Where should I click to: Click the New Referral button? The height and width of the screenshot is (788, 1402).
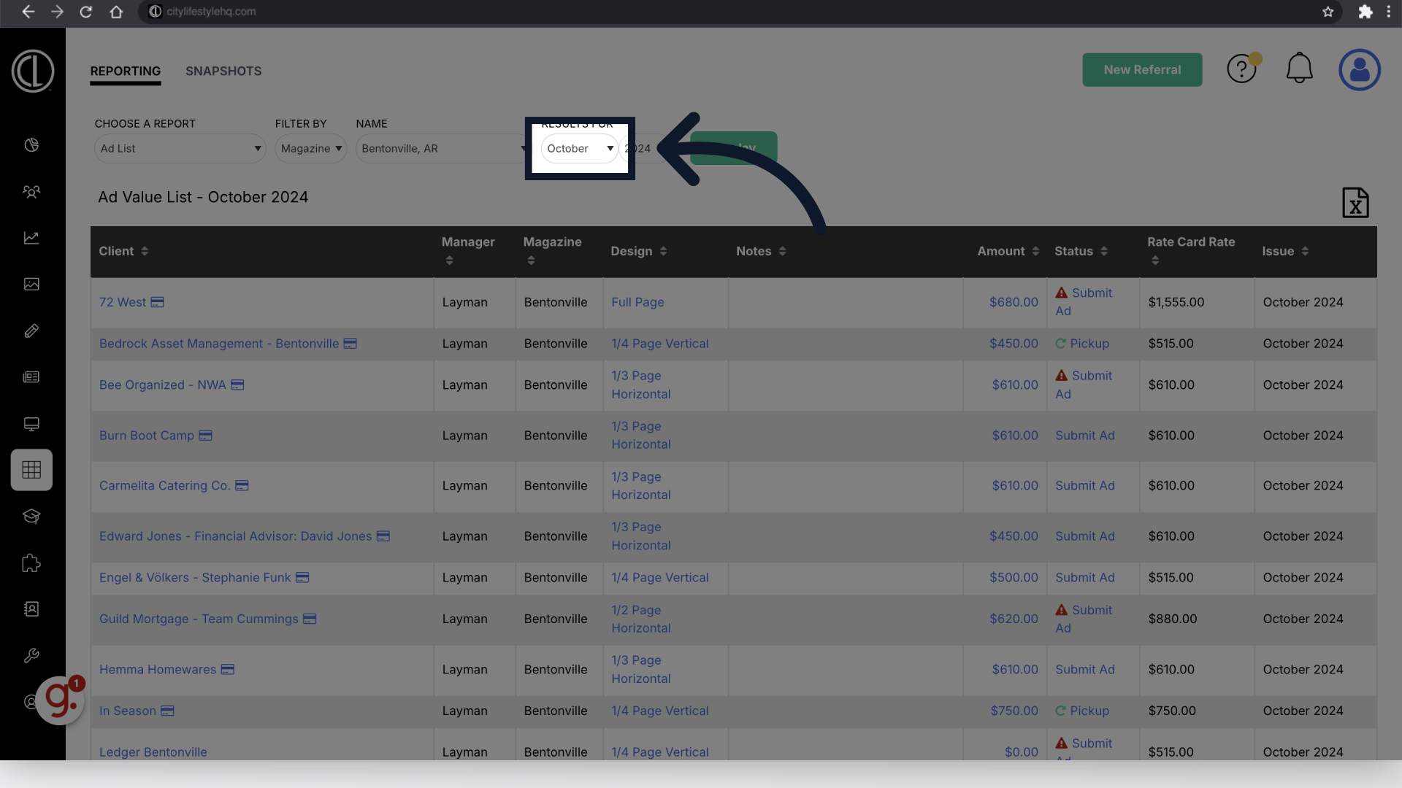pos(1142,70)
